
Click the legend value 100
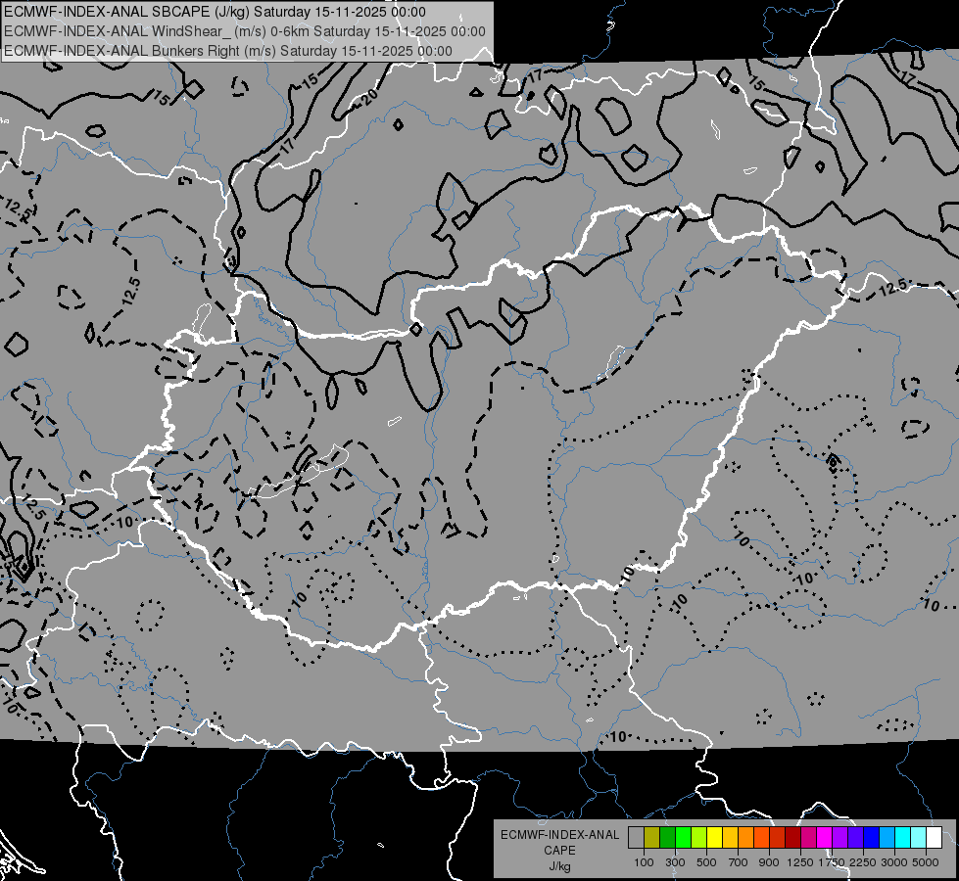644,862
